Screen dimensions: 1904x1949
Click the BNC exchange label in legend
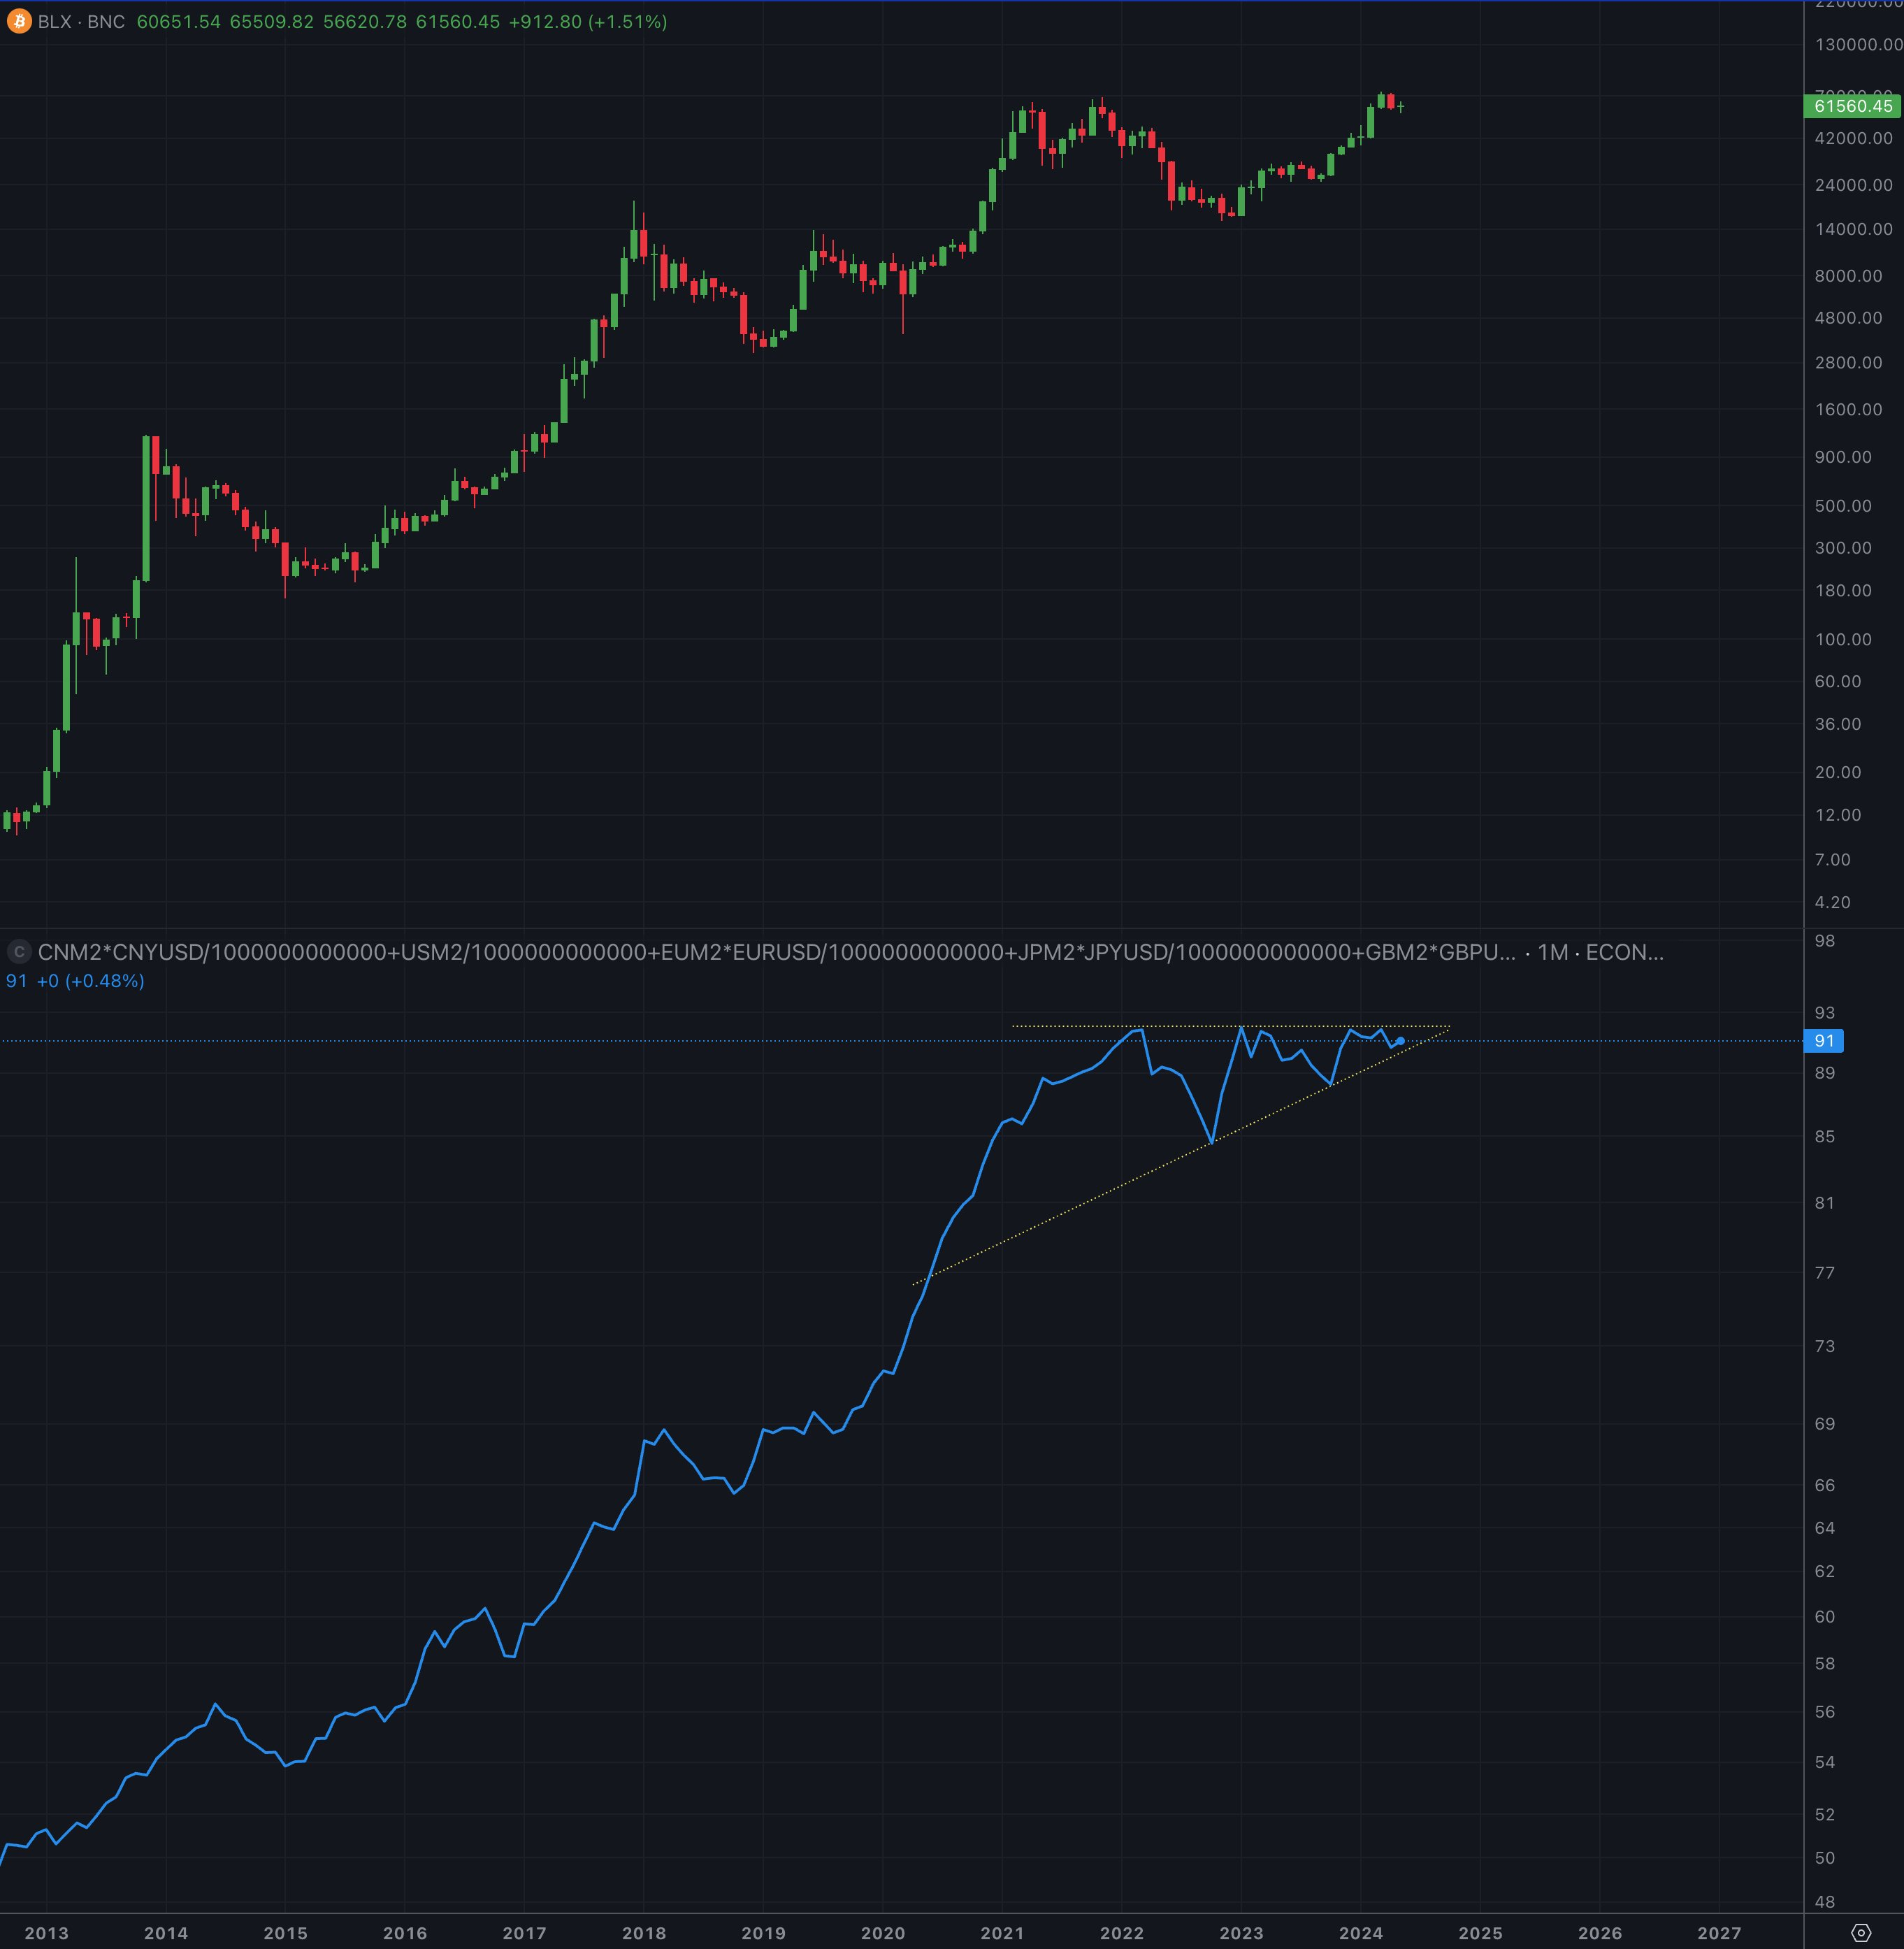pyautogui.click(x=106, y=22)
